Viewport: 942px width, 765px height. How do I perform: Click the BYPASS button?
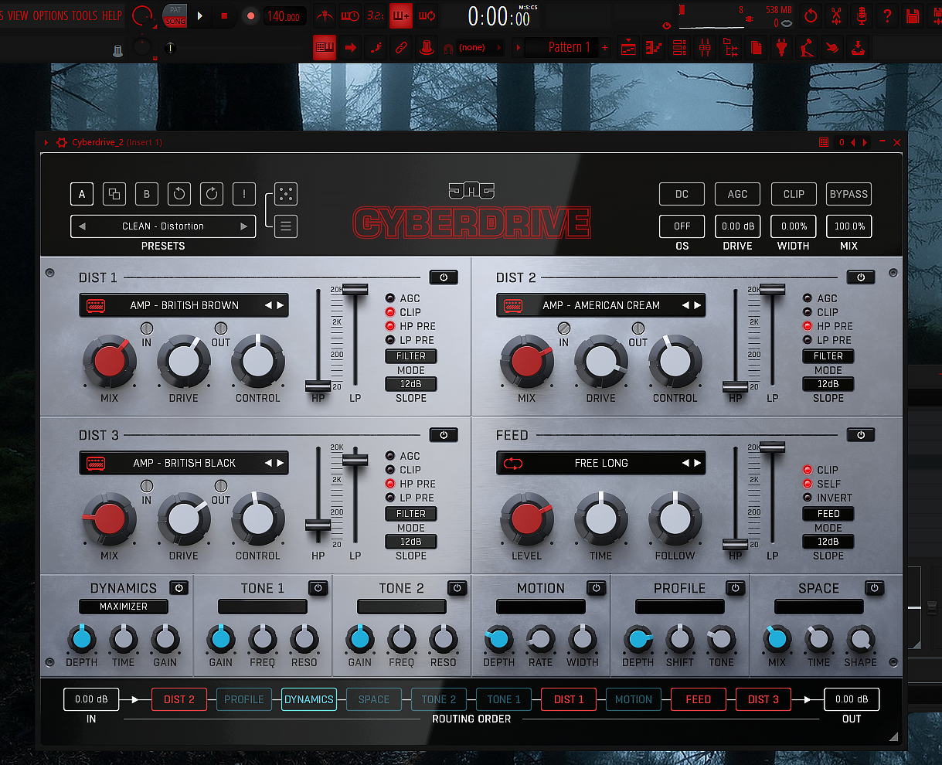coord(848,194)
